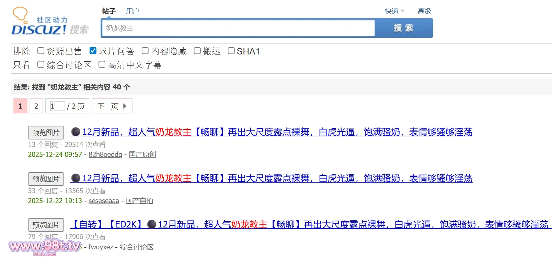Tick the 内容隐藏 checkbox
Screen dimensions: 552x259
pos(145,51)
